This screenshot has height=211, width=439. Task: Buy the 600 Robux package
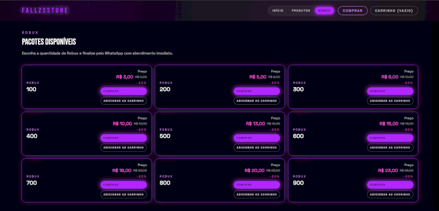tap(390, 138)
